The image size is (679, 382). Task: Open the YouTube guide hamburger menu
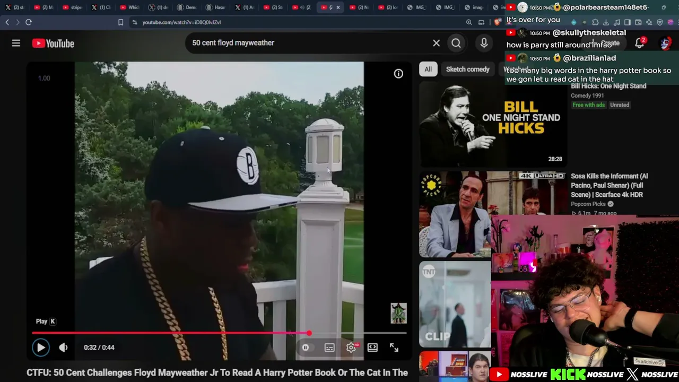coord(16,44)
